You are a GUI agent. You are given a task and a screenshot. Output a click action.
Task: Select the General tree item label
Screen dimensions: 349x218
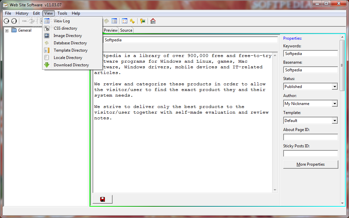coord(24,30)
